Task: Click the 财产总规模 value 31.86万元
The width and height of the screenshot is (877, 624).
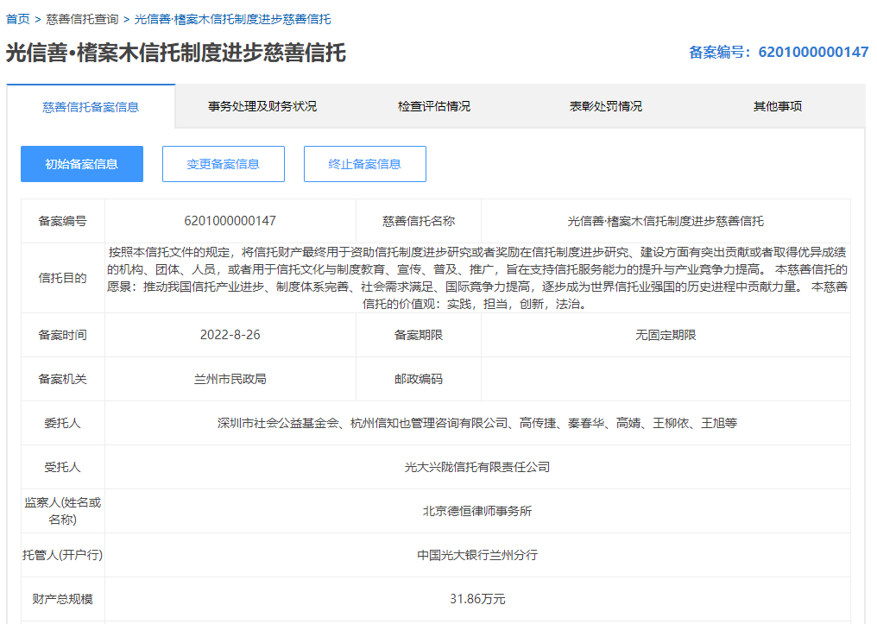Action: (477, 599)
